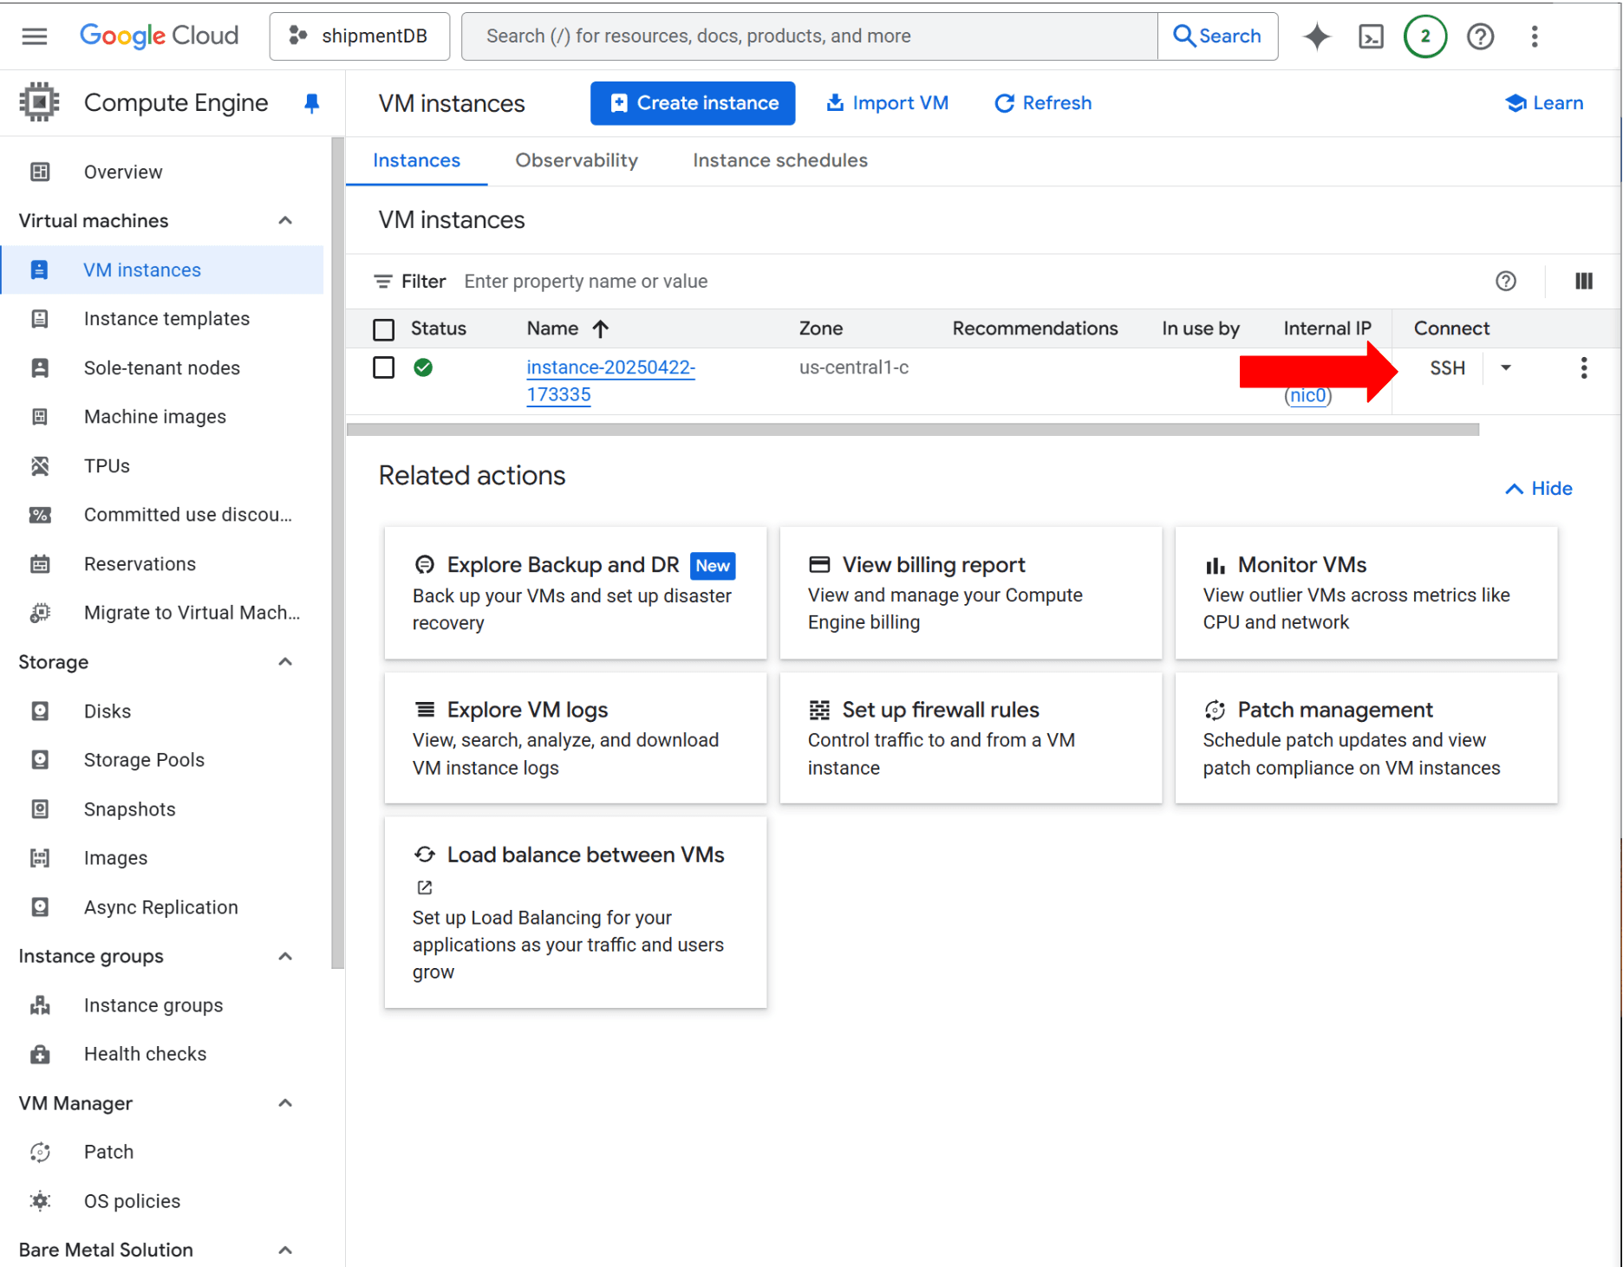Activate Cloud Shell terminal icon

pos(1371,36)
